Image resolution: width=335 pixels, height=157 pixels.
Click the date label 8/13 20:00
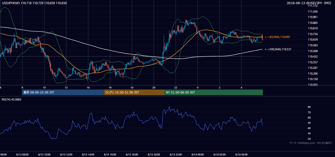tap(154, 155)
